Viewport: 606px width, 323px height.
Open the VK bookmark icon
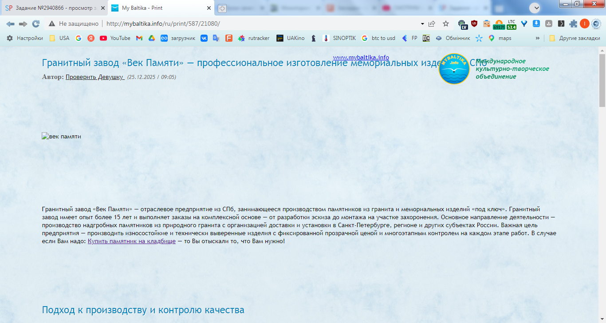tap(204, 38)
